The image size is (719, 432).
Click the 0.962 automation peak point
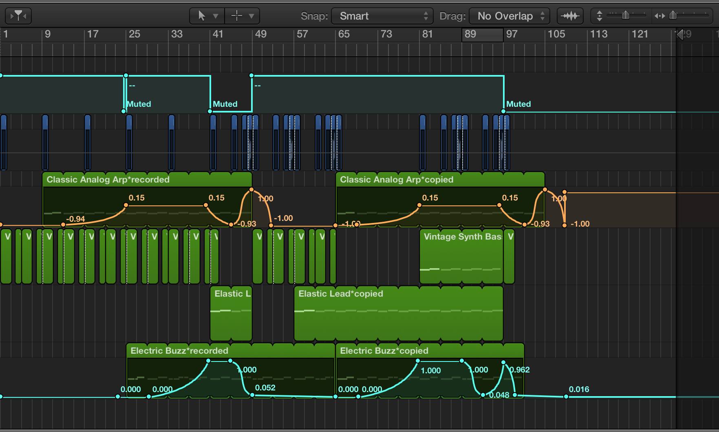[x=503, y=362]
